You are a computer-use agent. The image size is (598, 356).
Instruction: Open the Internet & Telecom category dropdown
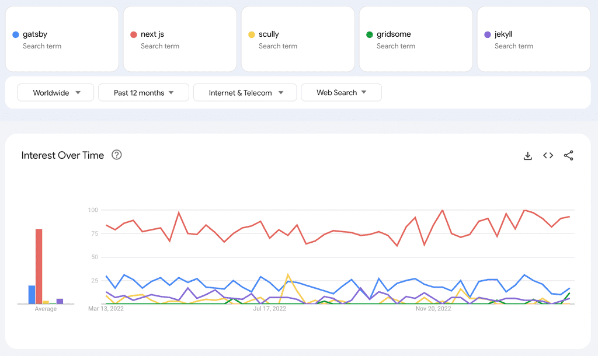[x=245, y=92]
